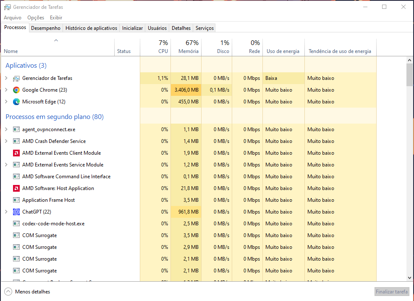
Task: Click the codex-code-mode-host.exe icon
Action: point(16,224)
